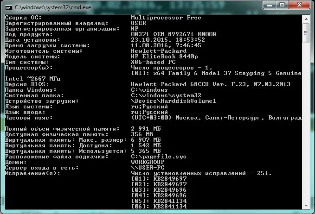Click the label Расположение файла подкачки:

57,157
